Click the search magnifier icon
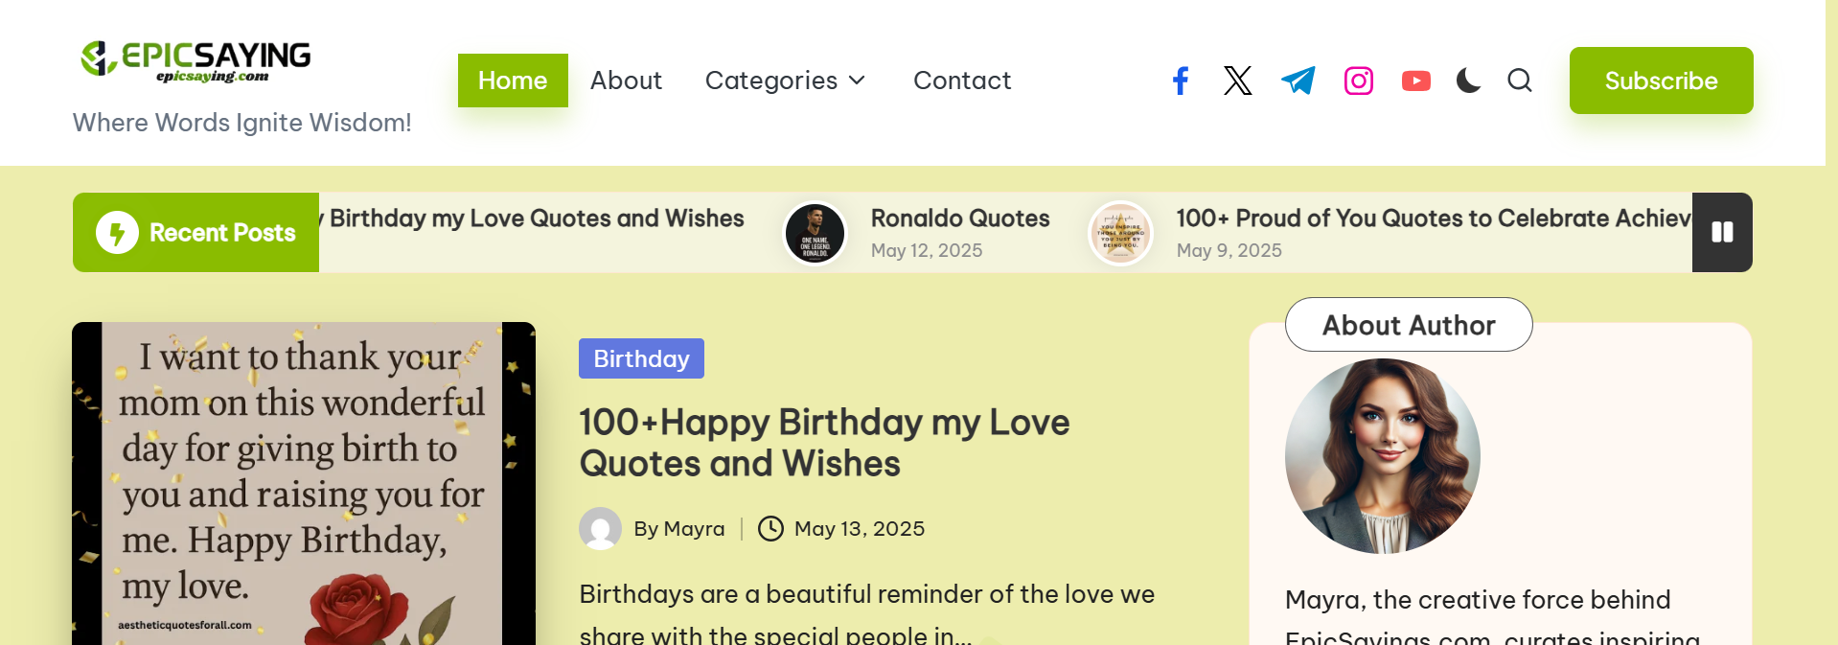The width and height of the screenshot is (1838, 645). pyautogui.click(x=1519, y=81)
